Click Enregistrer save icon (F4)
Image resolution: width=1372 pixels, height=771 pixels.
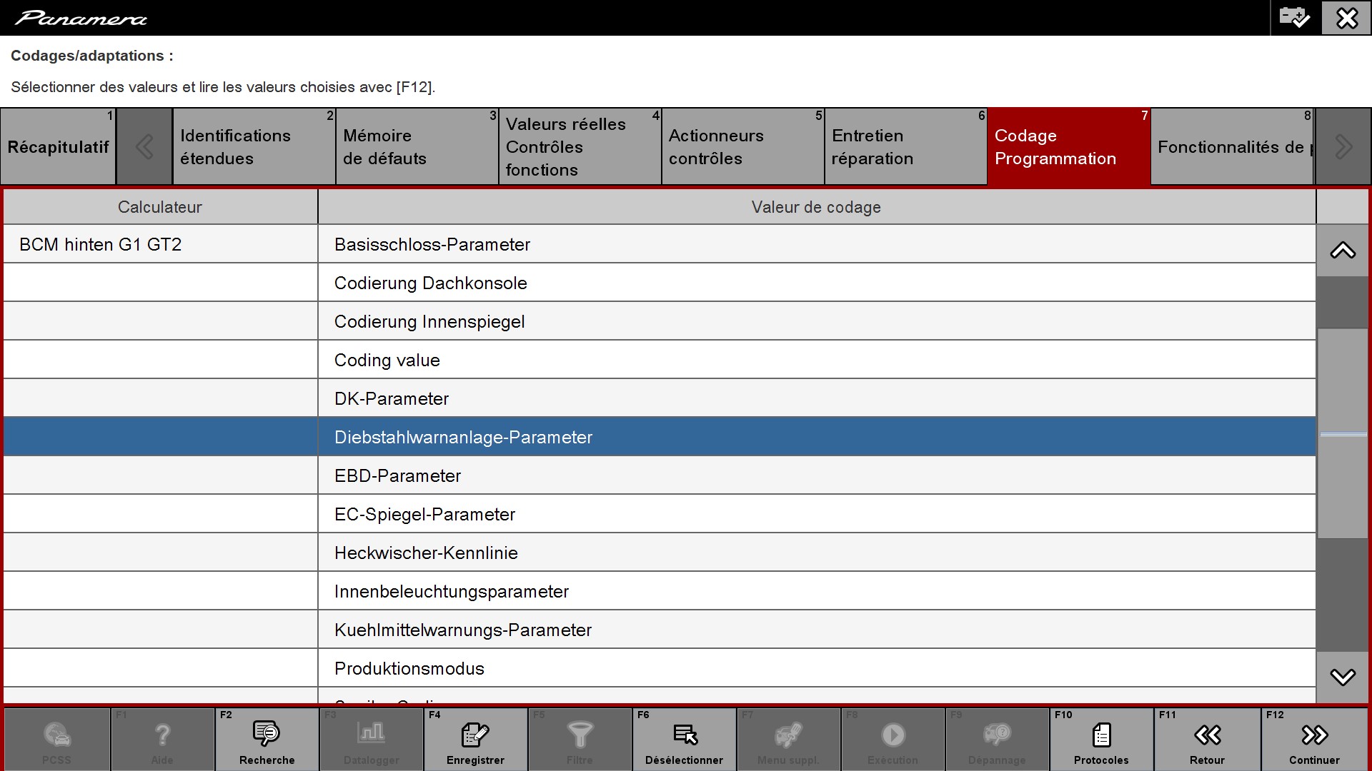coord(475,740)
